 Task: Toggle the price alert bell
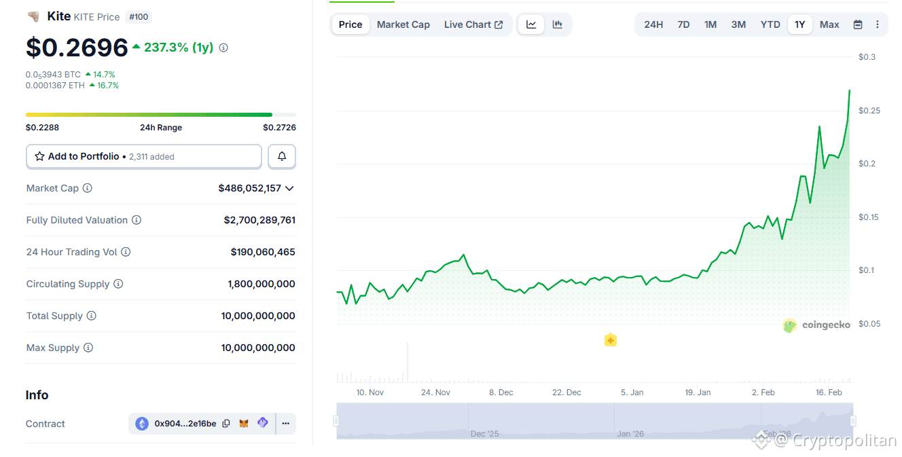click(281, 156)
